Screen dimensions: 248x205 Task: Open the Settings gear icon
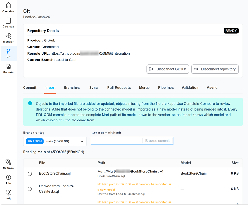tap(8, 162)
